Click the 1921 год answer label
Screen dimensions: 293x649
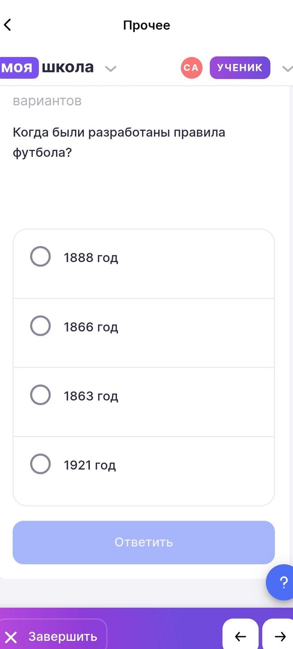[x=90, y=465]
